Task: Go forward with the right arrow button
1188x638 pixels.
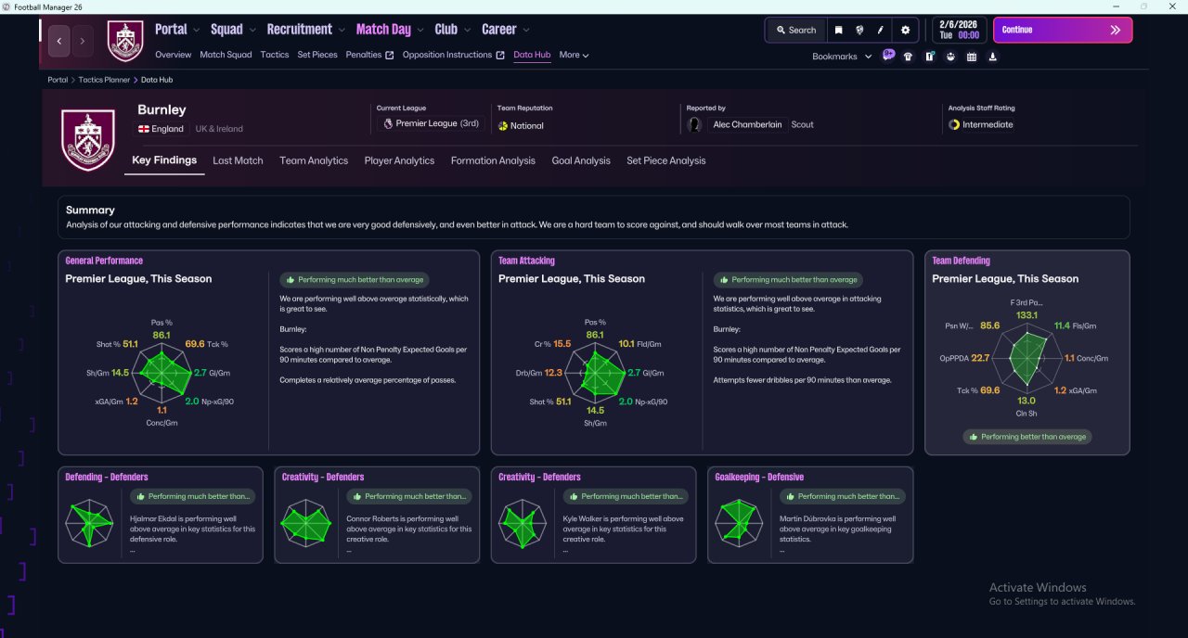Action: tap(83, 41)
